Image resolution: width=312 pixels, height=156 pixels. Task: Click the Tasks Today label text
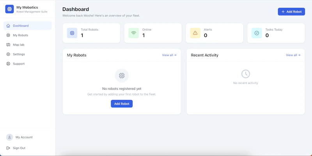coord(274,30)
